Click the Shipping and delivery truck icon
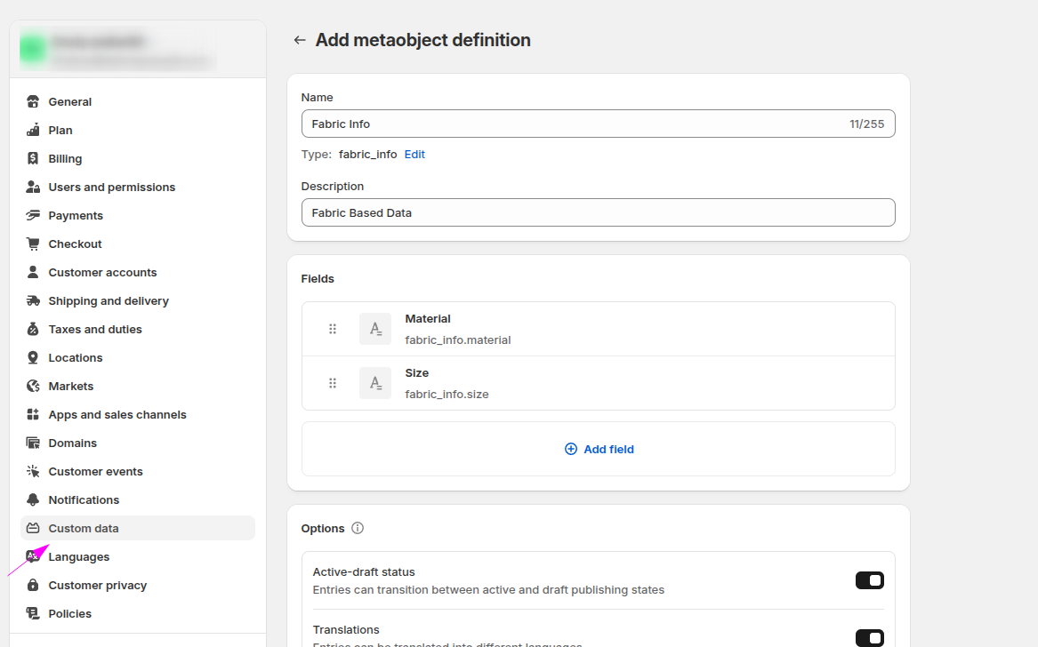The image size is (1038, 647). click(x=33, y=300)
